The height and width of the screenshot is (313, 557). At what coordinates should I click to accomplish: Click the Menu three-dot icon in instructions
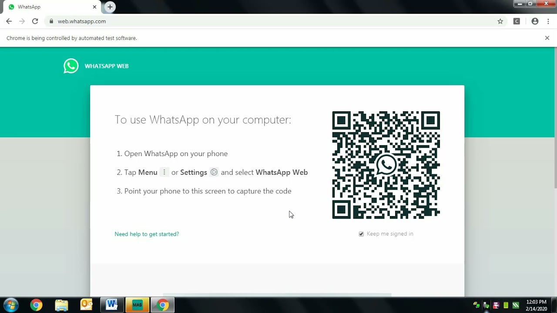164,172
